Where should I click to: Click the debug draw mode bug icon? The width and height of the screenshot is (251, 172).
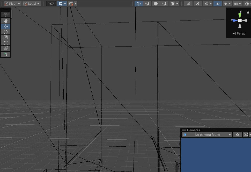173,4
